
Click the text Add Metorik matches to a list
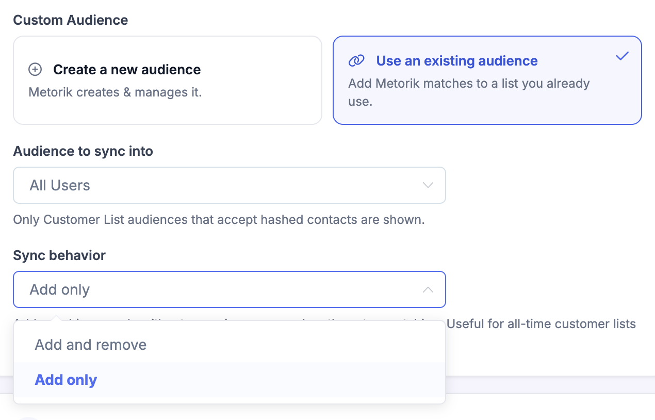(x=469, y=92)
